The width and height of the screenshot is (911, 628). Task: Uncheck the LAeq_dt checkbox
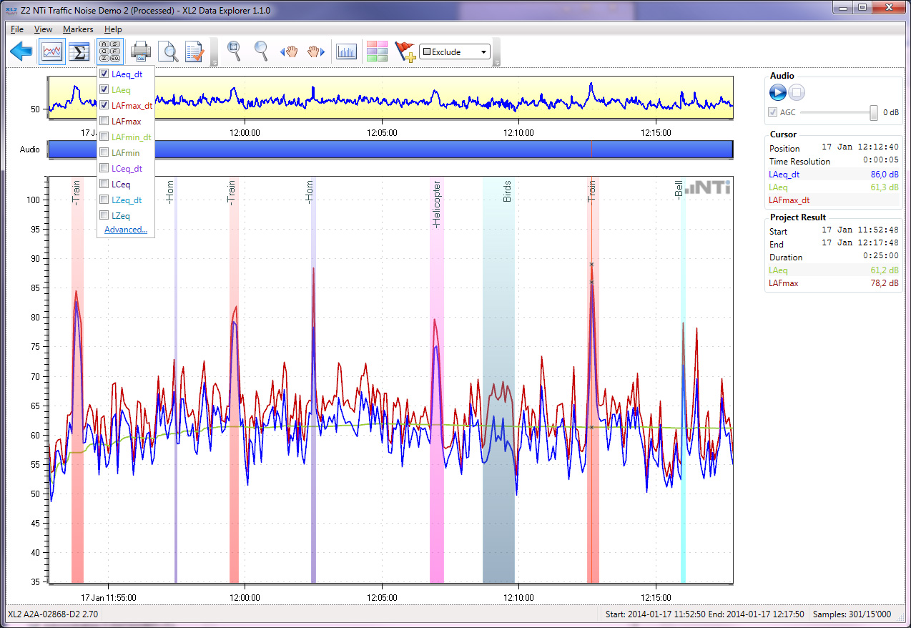click(104, 74)
